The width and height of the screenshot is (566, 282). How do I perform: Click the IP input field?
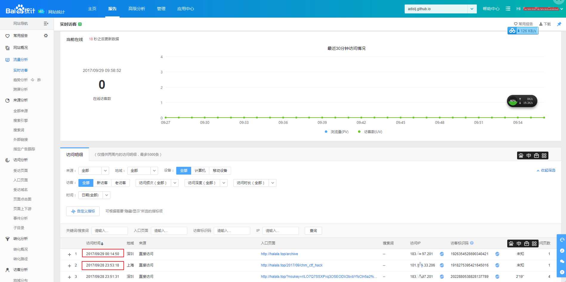(281, 231)
